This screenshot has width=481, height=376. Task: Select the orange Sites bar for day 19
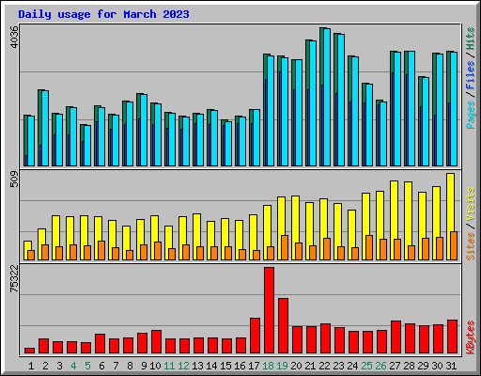click(285, 247)
